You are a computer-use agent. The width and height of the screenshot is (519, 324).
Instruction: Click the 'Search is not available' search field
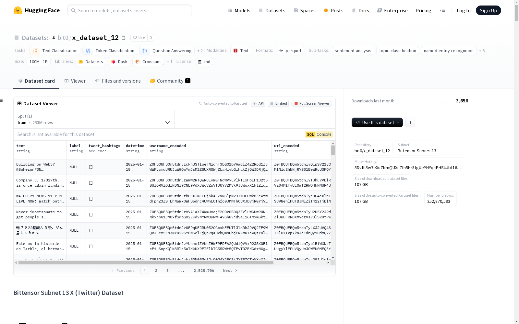click(159, 134)
